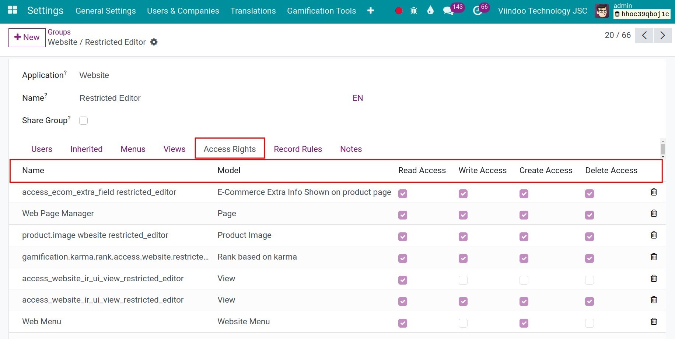Switch to the Notes tab
Image resolution: width=675 pixels, height=339 pixels.
pos(351,149)
